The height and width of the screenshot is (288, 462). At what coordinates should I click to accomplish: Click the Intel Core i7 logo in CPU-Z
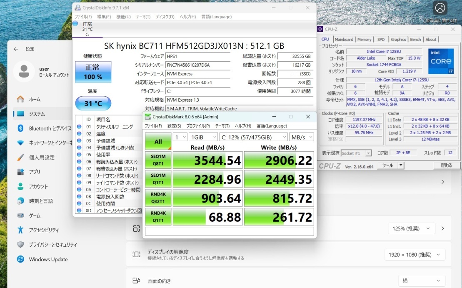tap(441, 62)
